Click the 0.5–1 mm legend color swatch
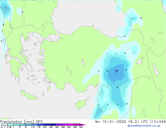 tap(10, 125)
